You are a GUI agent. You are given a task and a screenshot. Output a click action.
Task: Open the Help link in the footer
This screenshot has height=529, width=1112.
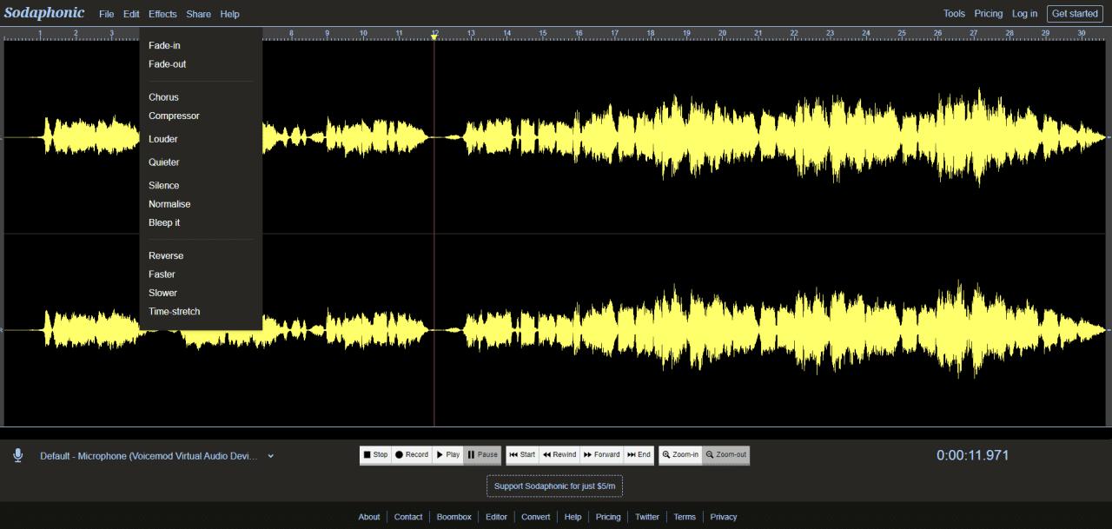(573, 517)
